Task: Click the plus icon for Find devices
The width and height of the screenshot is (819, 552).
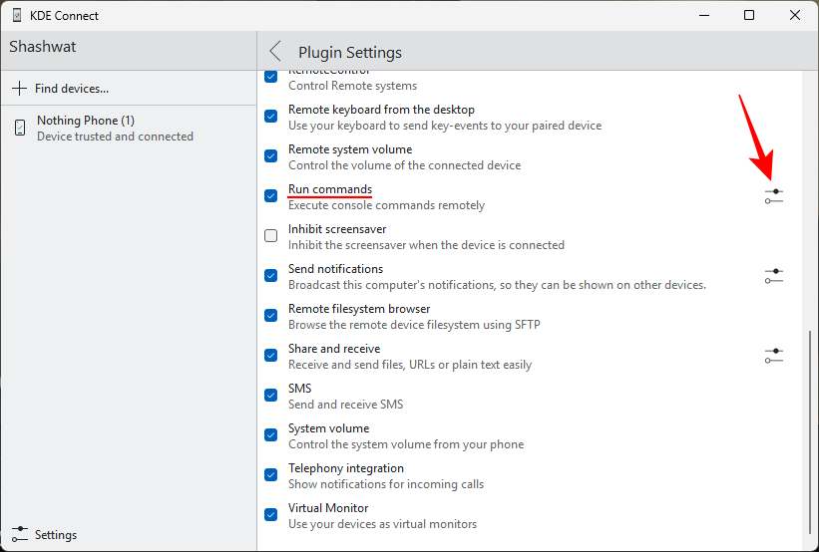Action: tap(19, 89)
